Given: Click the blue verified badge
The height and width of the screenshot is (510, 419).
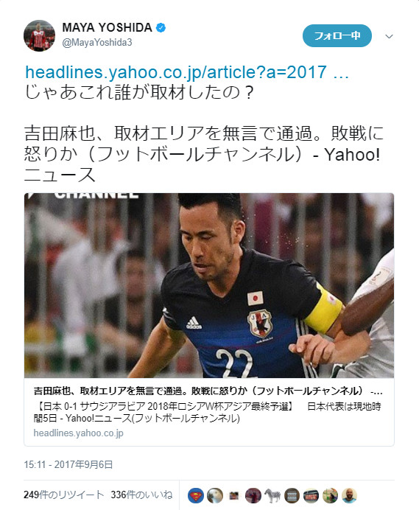Looking at the screenshot, I should [x=161, y=28].
